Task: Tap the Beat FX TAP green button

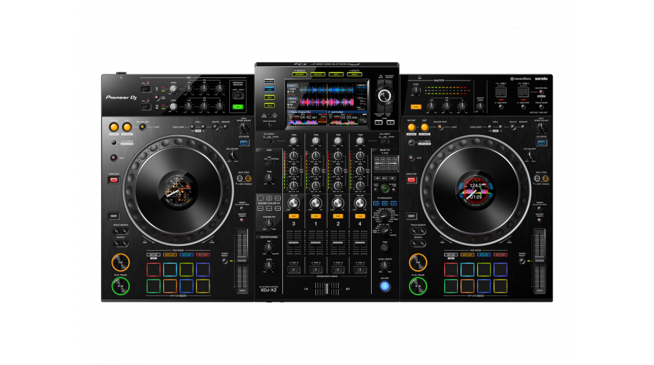Action: (385, 189)
